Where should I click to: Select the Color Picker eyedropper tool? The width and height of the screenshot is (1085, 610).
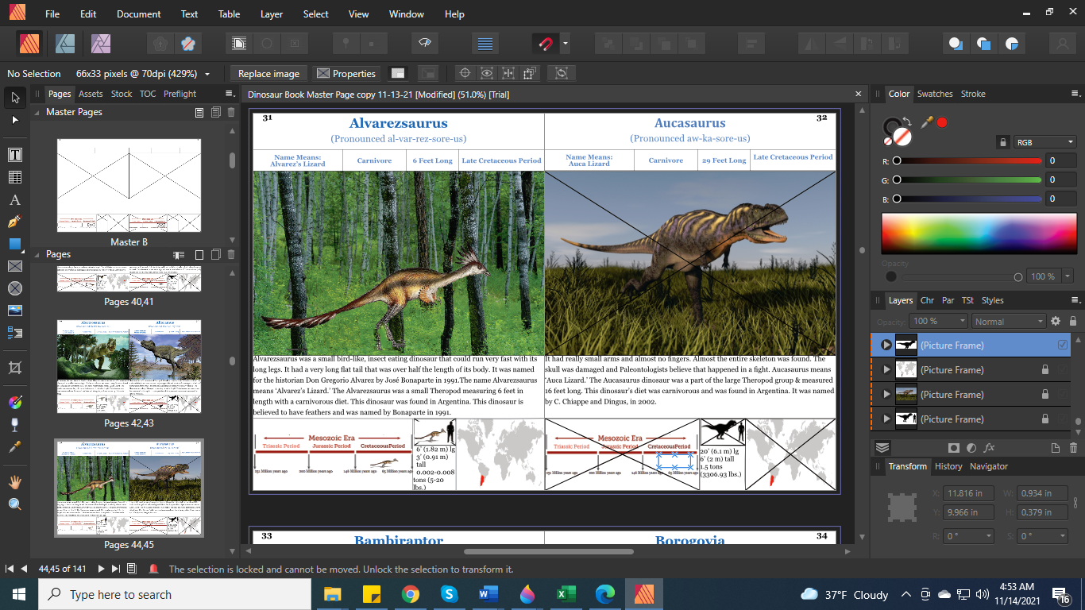pos(14,446)
